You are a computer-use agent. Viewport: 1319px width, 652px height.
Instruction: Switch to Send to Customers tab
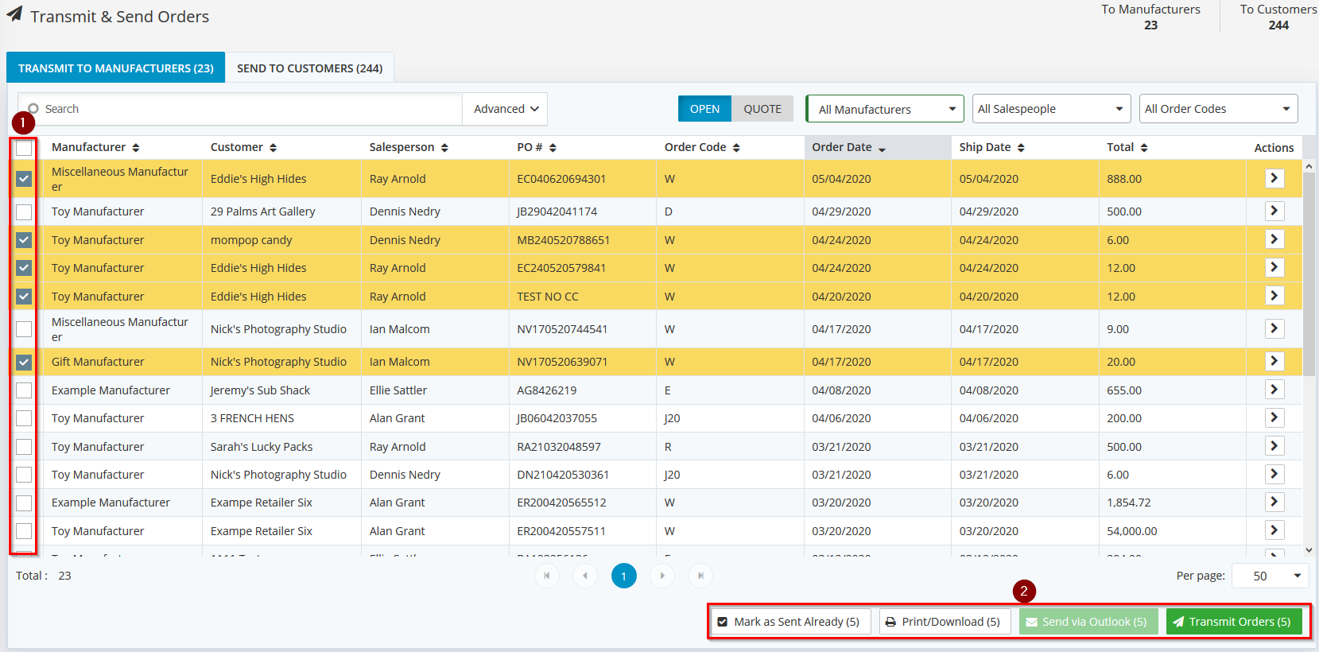309,68
